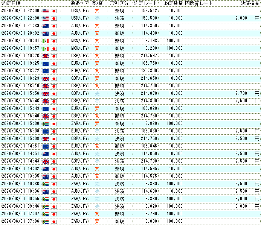Click the 約定数量 column header
The width and height of the screenshot is (261, 225).
(174, 3)
